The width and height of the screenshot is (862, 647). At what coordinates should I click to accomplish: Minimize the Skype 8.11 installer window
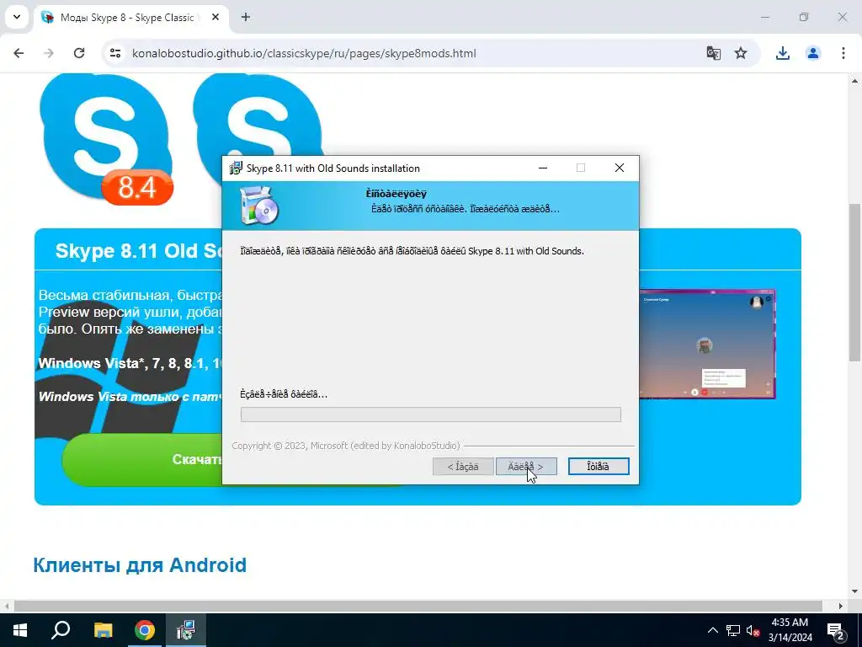(543, 168)
